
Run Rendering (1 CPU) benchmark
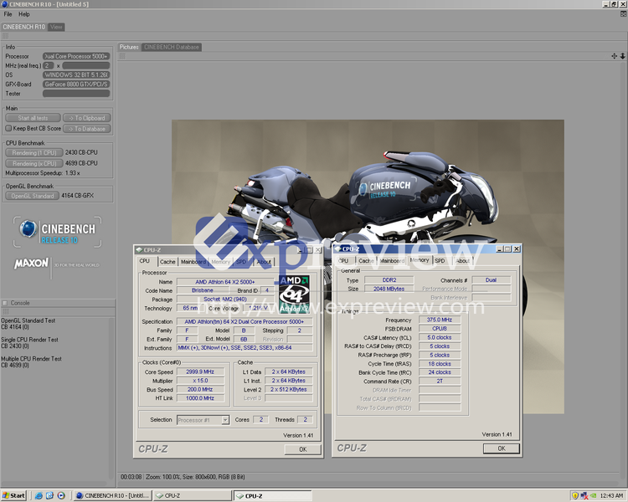tap(34, 152)
